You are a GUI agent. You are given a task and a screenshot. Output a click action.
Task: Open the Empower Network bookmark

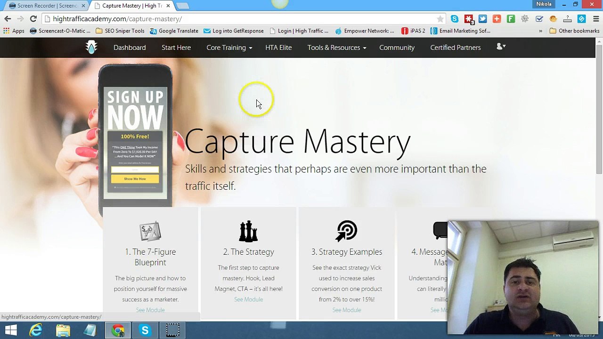pos(365,31)
